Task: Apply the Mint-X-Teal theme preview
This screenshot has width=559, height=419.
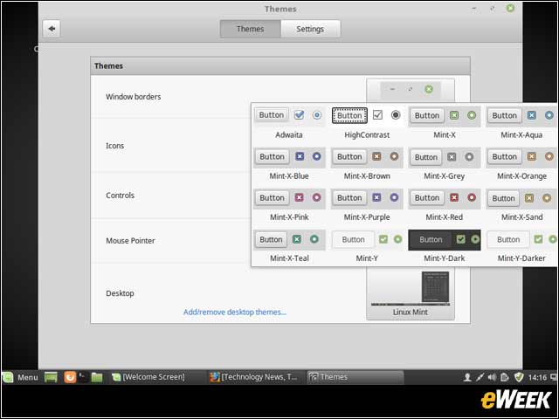Action: tap(289, 239)
